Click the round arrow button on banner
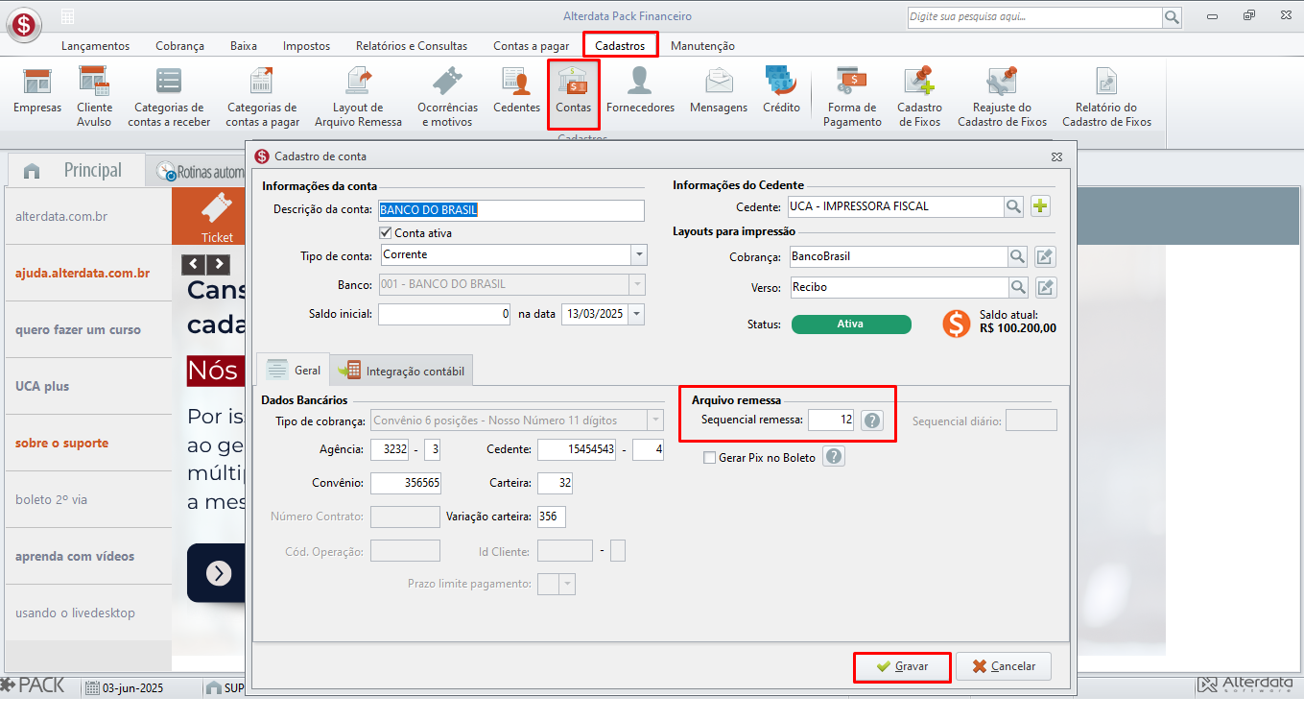The height and width of the screenshot is (721, 1304). point(219,573)
